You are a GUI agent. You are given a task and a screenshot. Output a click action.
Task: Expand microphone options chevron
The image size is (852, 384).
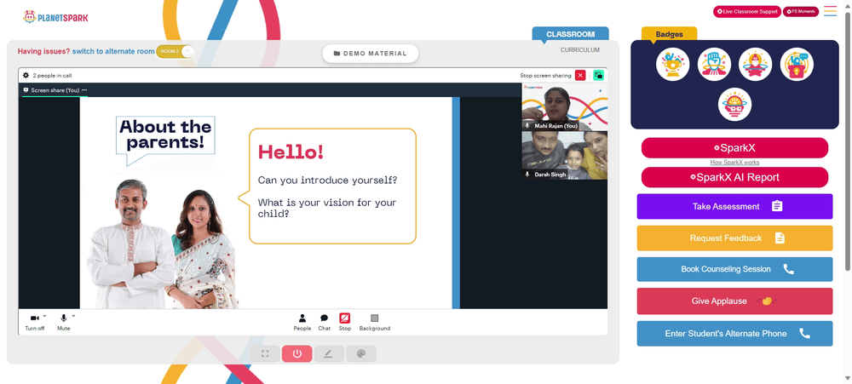tap(73, 316)
